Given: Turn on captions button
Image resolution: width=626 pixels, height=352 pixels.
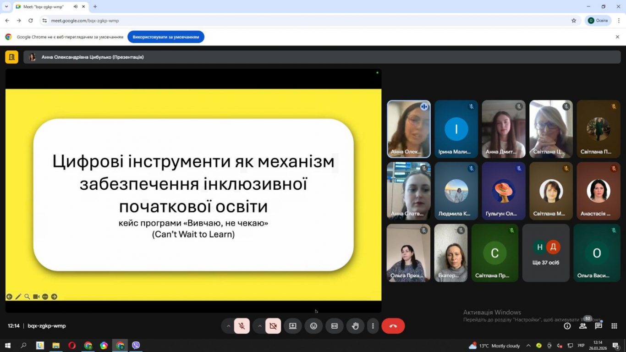Looking at the screenshot, I should (x=335, y=326).
